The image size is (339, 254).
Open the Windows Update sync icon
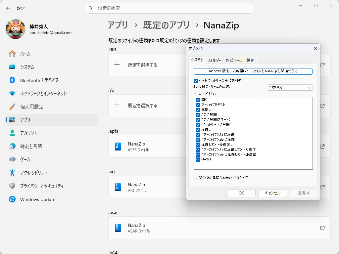[12, 199]
